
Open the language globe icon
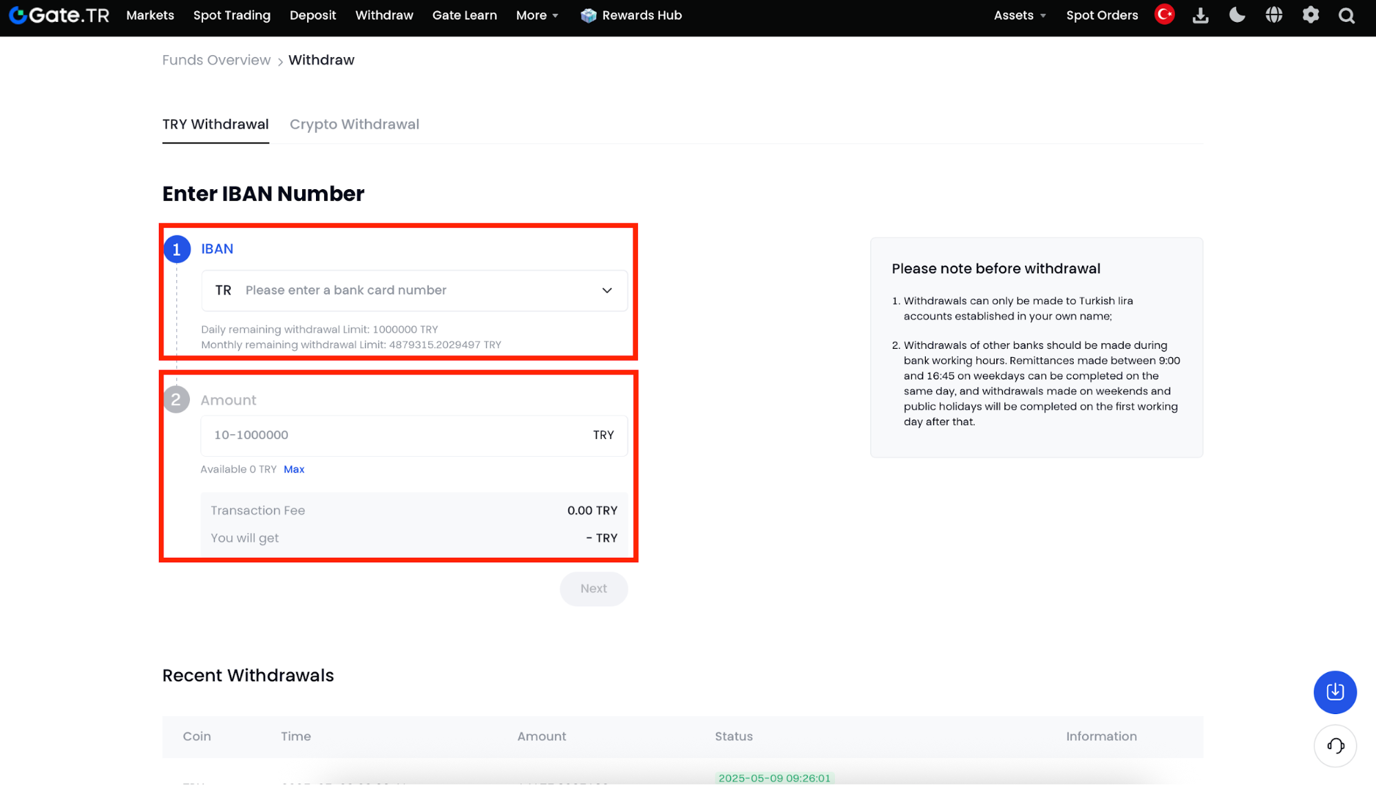1273,15
